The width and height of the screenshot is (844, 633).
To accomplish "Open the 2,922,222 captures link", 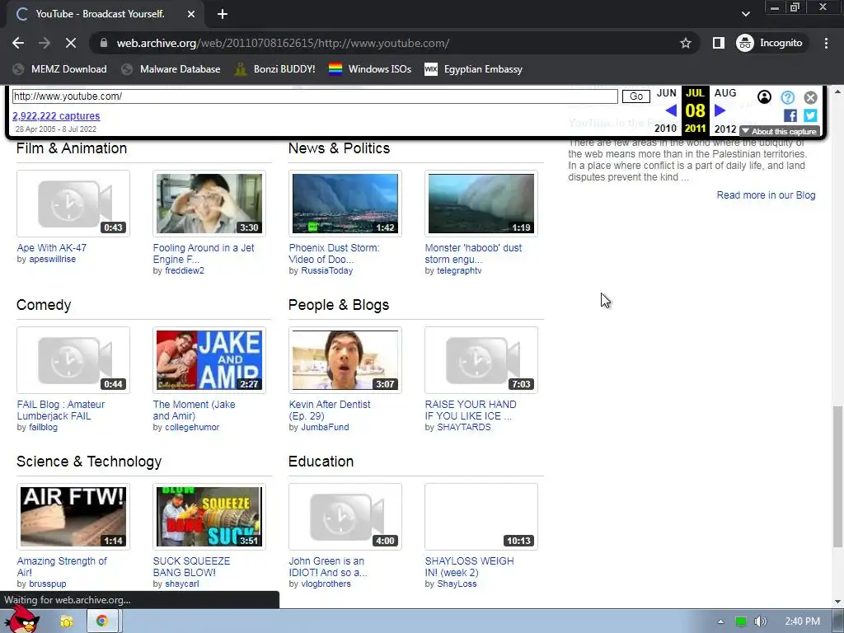I will click(56, 115).
